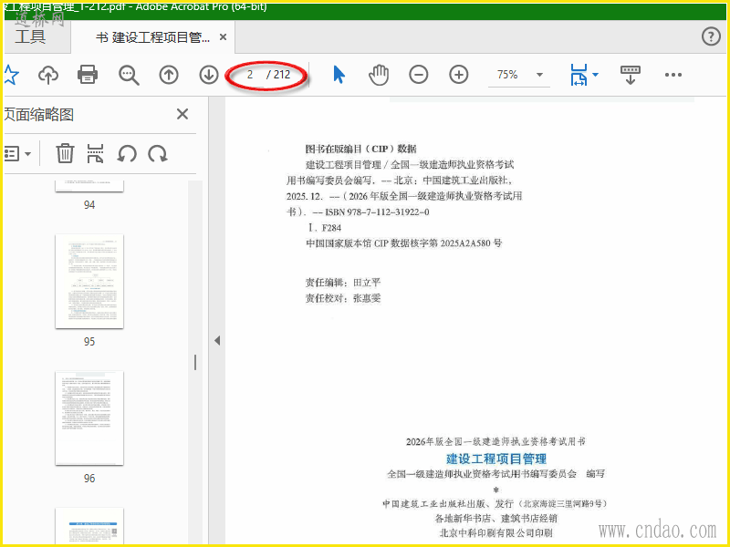Click text ISBN 978-7-112-31922-0
This screenshot has height=547, width=730.
[x=377, y=212]
